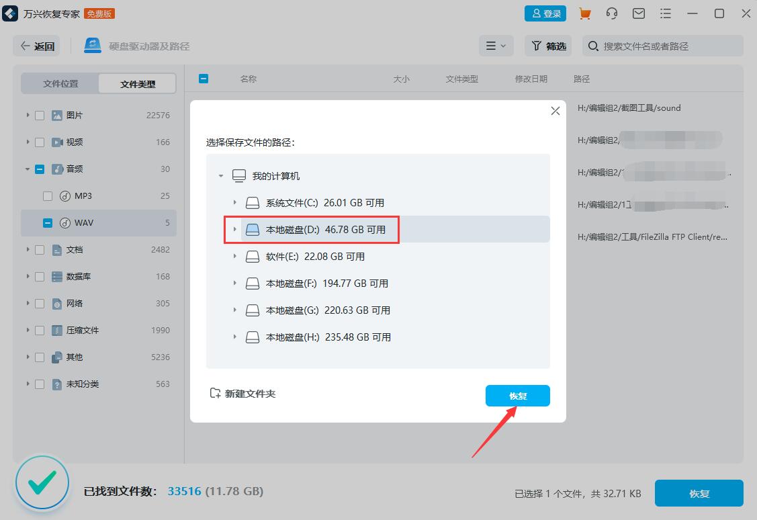Check the MP3 checkbox

pos(47,196)
